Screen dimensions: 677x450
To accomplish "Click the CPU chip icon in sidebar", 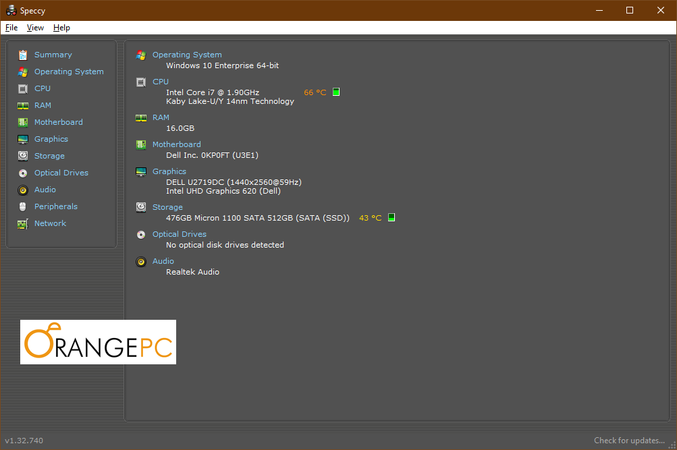I will [23, 88].
